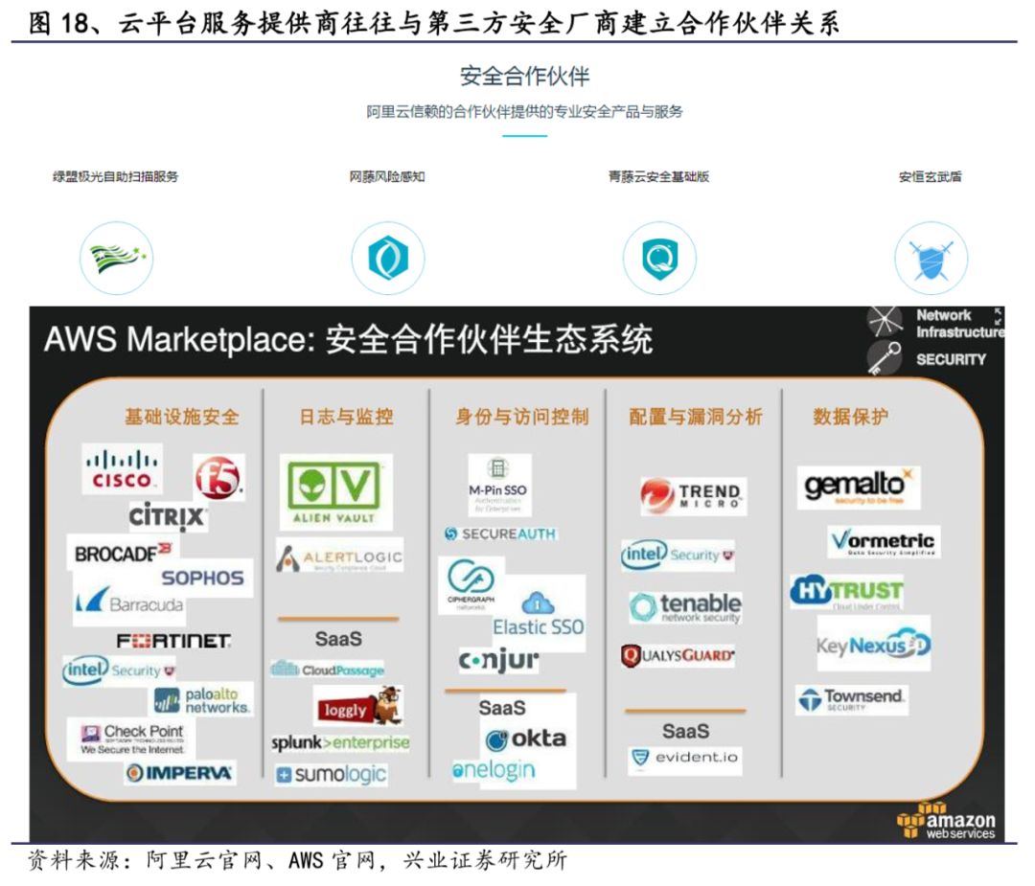
Task: Click the Elastic SSO cloud logo
Action: coord(539,614)
